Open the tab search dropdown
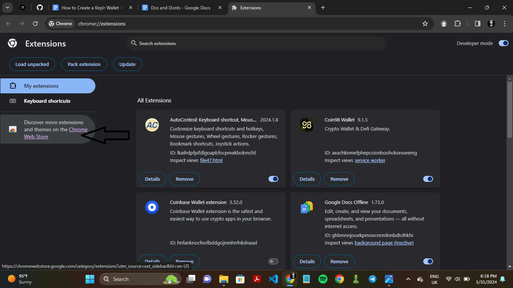The image size is (513, 288). coord(7,7)
